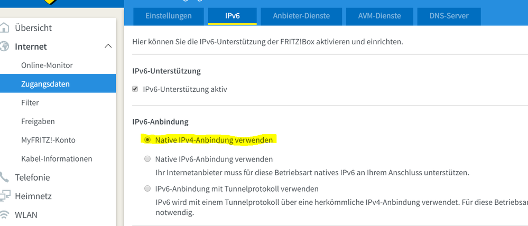528x226 pixels.
Task: Click the Heimnetz network computers icon
Action: tap(5, 196)
